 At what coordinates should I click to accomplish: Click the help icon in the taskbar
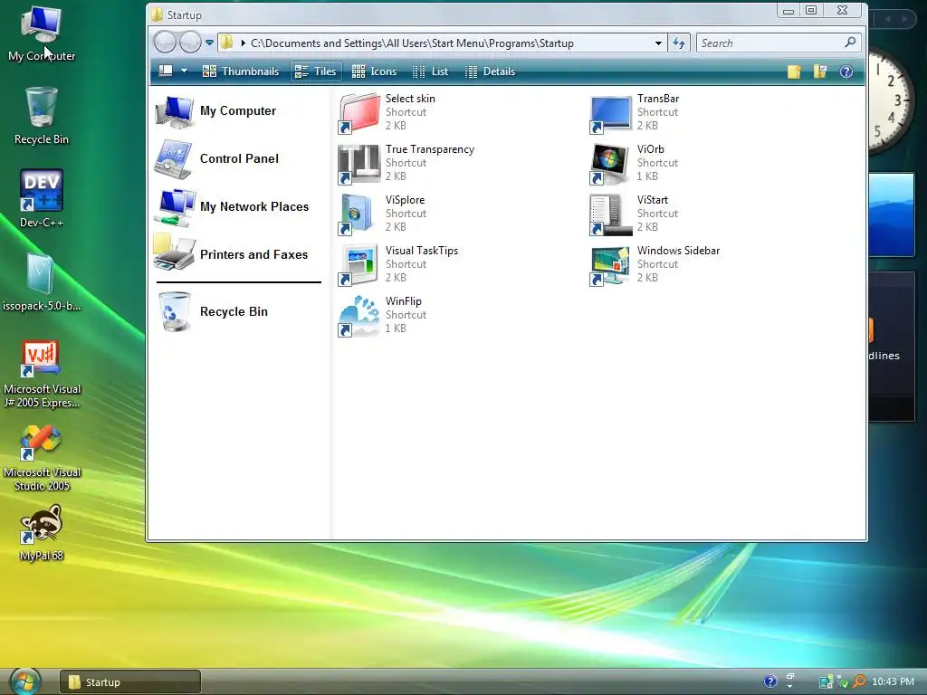click(769, 682)
